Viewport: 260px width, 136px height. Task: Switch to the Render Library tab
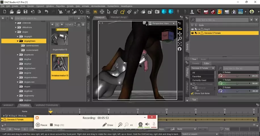click(119, 17)
